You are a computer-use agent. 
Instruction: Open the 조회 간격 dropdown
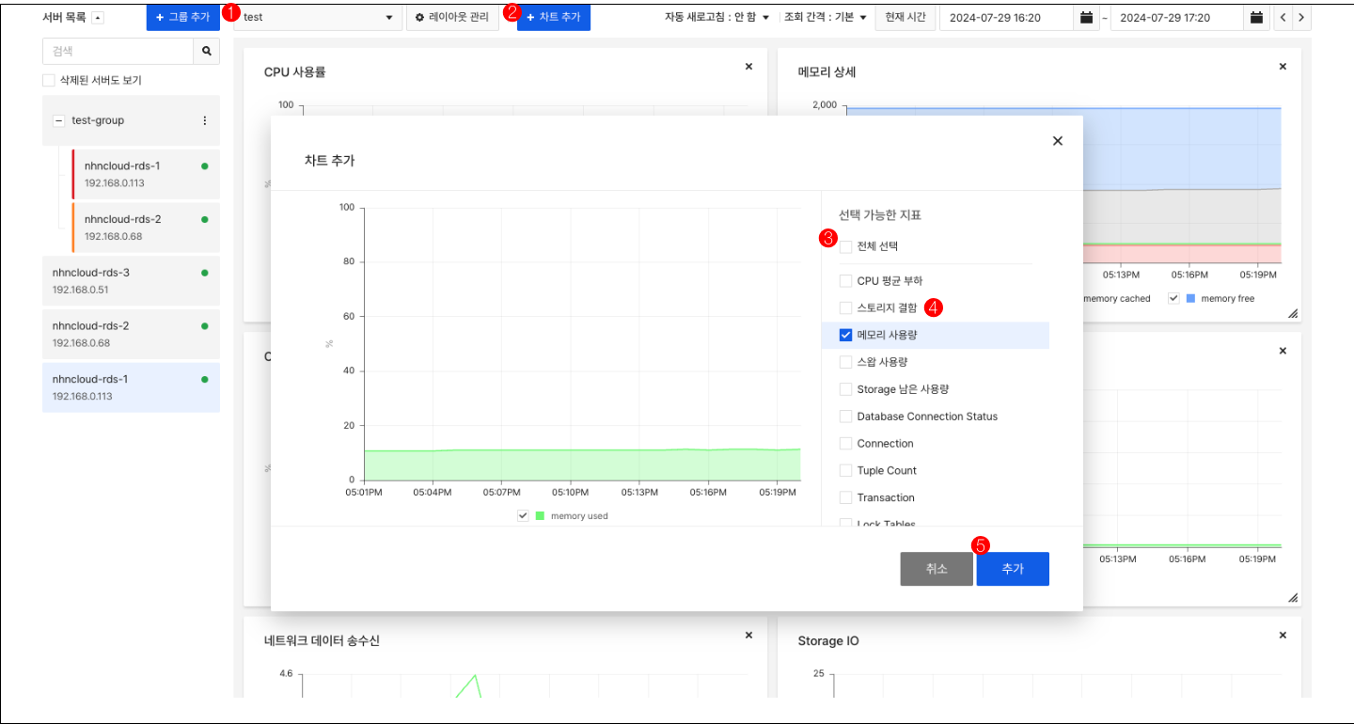[x=825, y=18]
